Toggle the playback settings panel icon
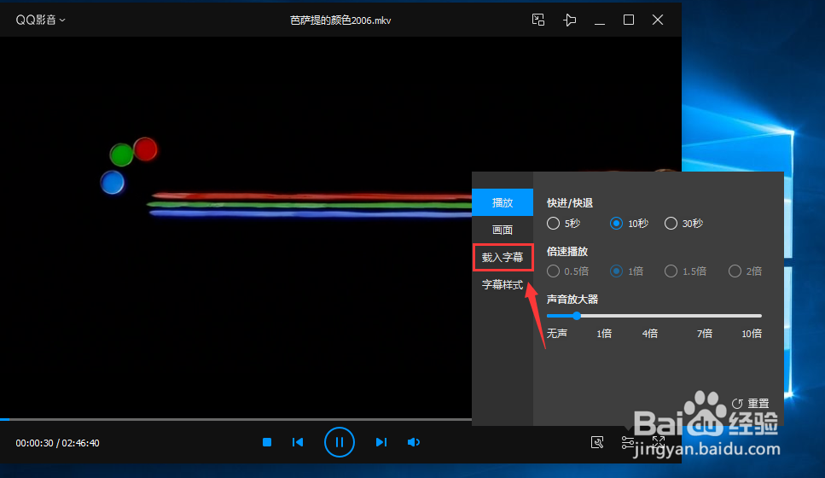825x478 pixels. tap(627, 442)
